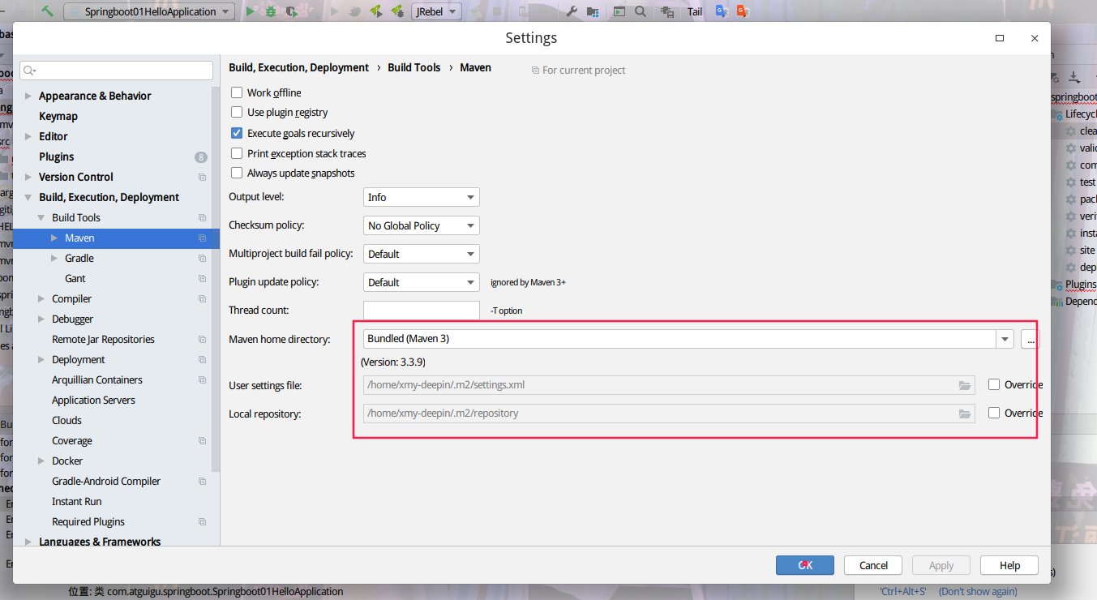Enable Work offline checkbox
This screenshot has width=1097, height=600.
(x=237, y=92)
